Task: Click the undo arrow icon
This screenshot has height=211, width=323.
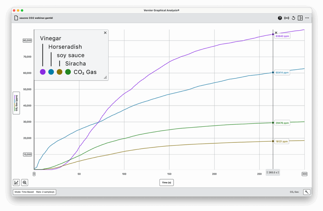Action: 293,18
